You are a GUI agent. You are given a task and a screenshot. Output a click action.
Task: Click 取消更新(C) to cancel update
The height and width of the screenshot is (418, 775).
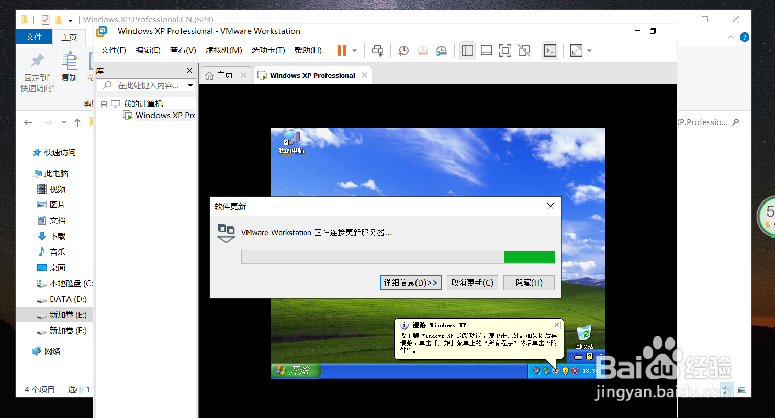[x=473, y=283]
